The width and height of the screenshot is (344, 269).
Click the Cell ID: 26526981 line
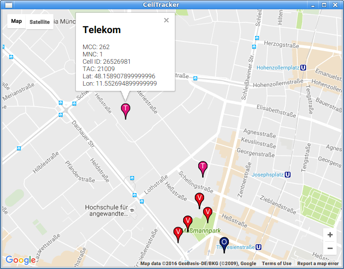[106, 61]
